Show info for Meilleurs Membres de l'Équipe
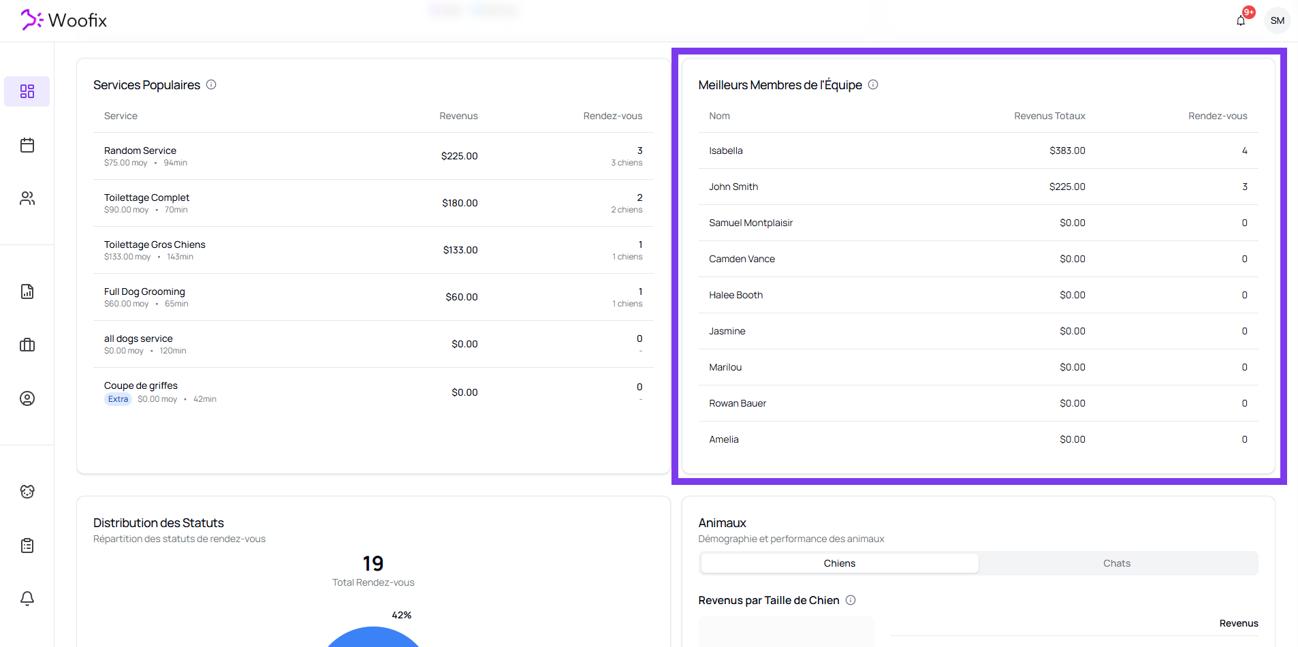 click(x=873, y=84)
